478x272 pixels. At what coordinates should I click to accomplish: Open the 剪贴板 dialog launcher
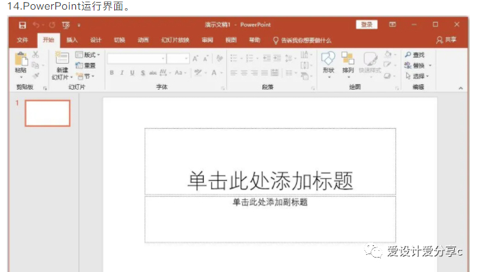tap(45, 88)
